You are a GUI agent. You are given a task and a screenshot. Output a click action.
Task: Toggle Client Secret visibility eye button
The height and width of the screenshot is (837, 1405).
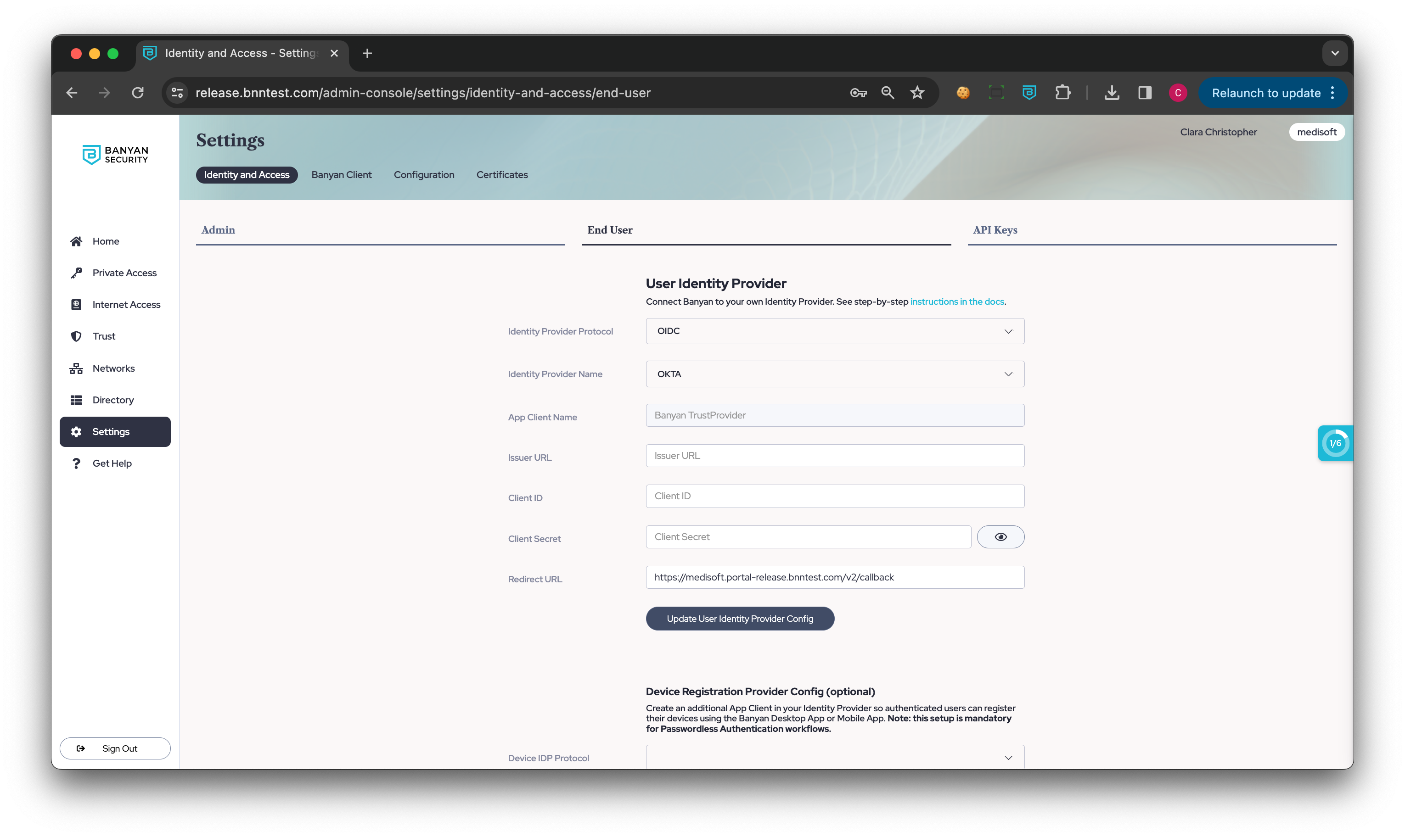point(1000,537)
